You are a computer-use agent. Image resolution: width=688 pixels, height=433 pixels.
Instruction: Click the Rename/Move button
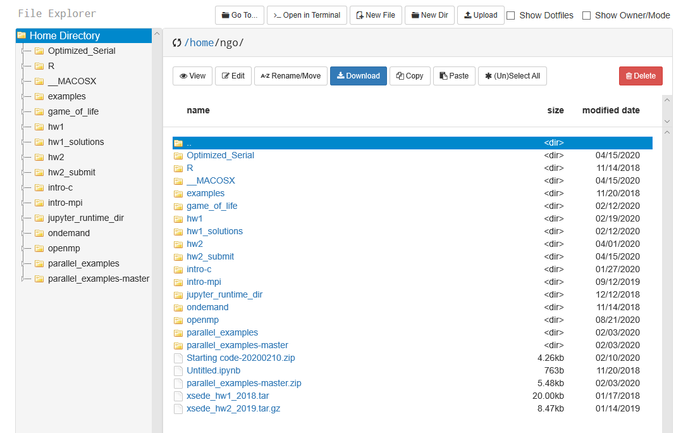point(290,76)
